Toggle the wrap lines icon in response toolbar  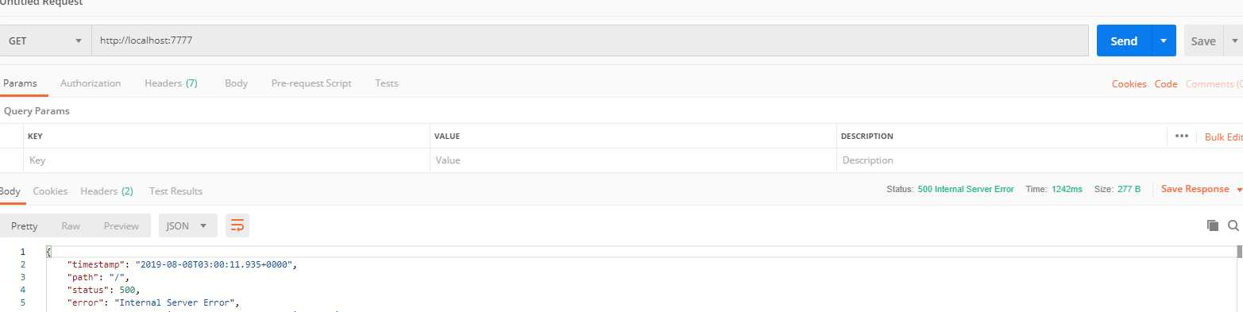tap(237, 226)
